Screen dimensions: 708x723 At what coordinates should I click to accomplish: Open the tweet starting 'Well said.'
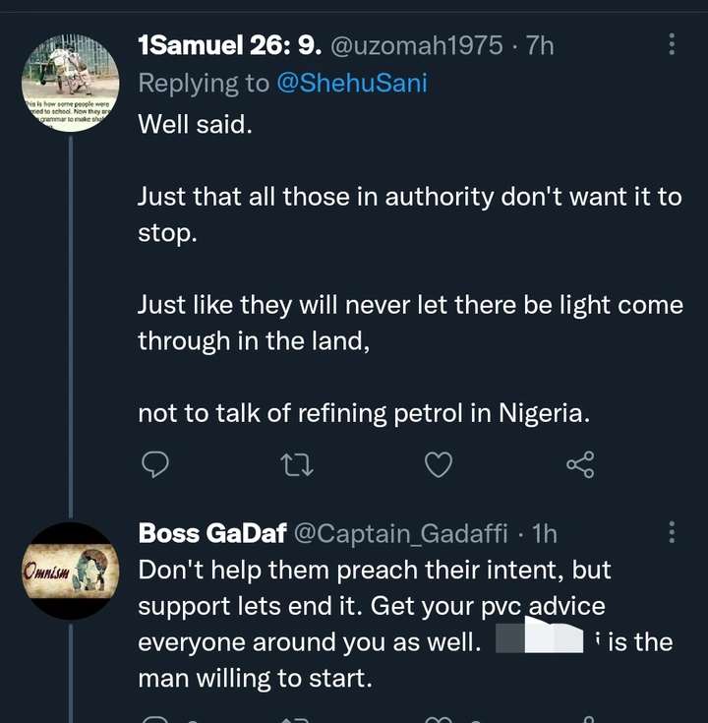(x=195, y=125)
